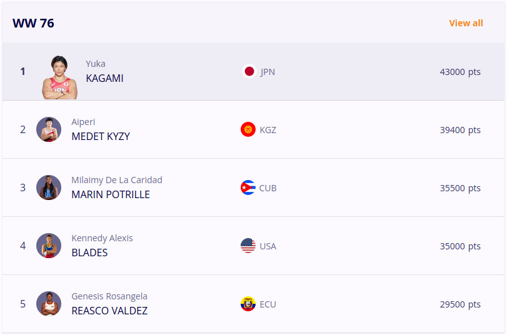Open Aiperi Medet Kyzy's avatar
Viewport: 507px width, 335px height.
pyautogui.click(x=49, y=129)
